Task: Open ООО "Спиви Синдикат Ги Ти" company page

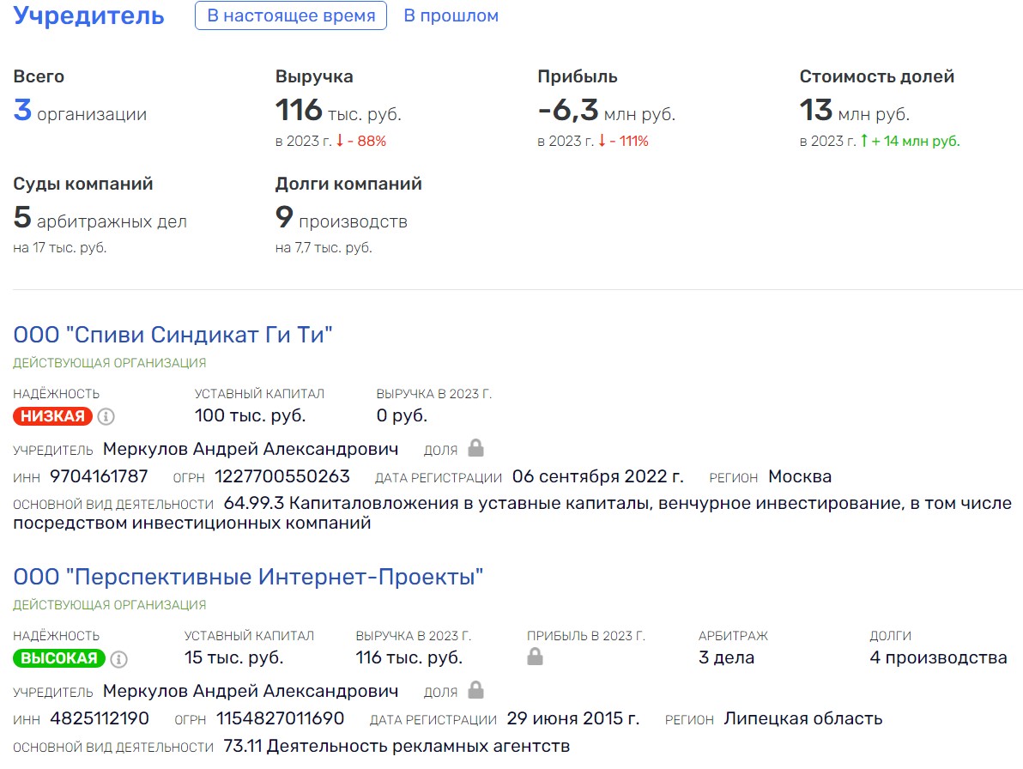Action: point(173,335)
